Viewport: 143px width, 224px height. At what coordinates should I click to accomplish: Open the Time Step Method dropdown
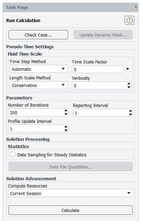click(38, 69)
